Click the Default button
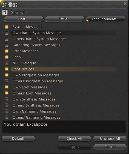This screenshot has width=129, height=154. tap(18, 139)
